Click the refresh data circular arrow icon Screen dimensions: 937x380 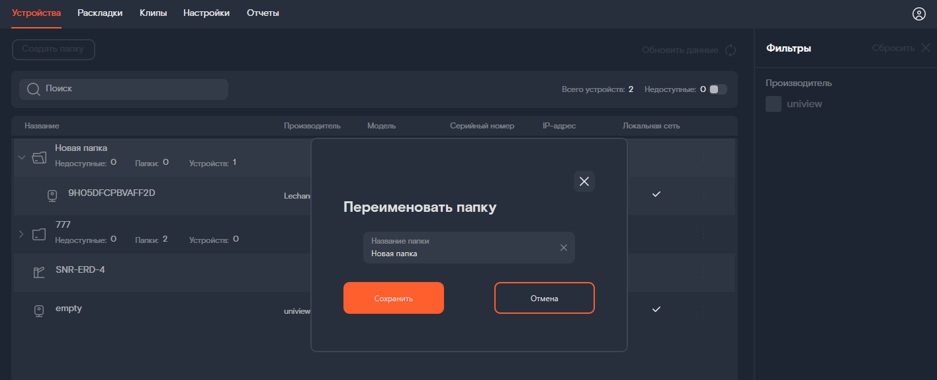click(731, 50)
